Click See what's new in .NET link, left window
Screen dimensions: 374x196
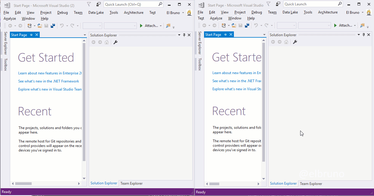point(49,81)
